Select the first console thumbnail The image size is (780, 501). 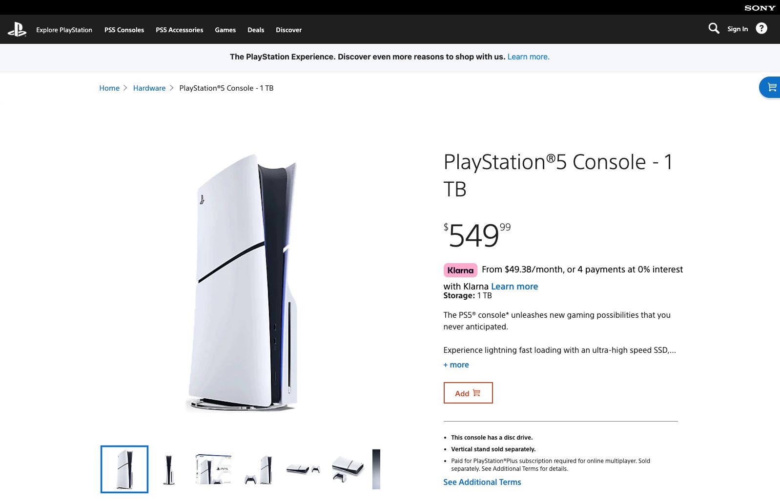click(124, 469)
